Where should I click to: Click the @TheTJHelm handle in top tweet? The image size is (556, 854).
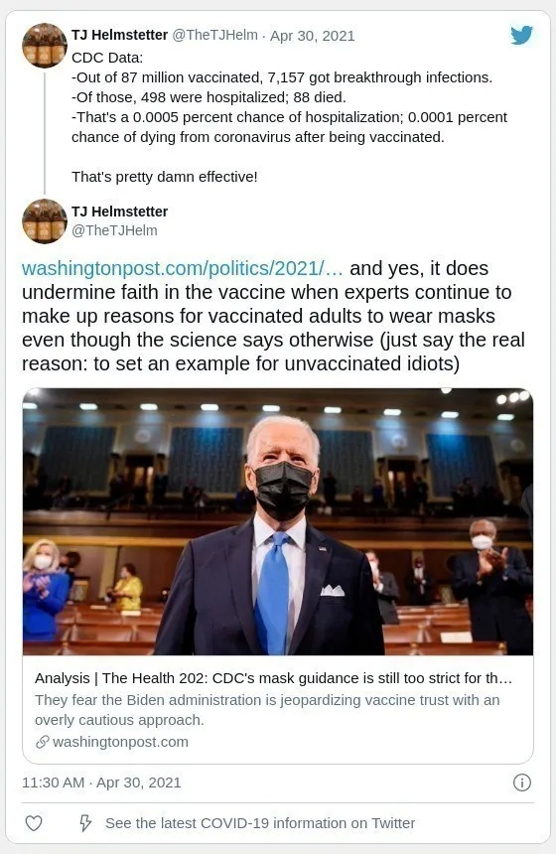point(214,36)
